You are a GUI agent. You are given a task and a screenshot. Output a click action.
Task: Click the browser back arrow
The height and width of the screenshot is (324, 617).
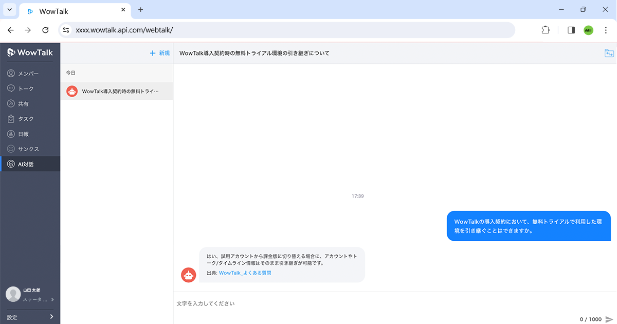(x=11, y=30)
